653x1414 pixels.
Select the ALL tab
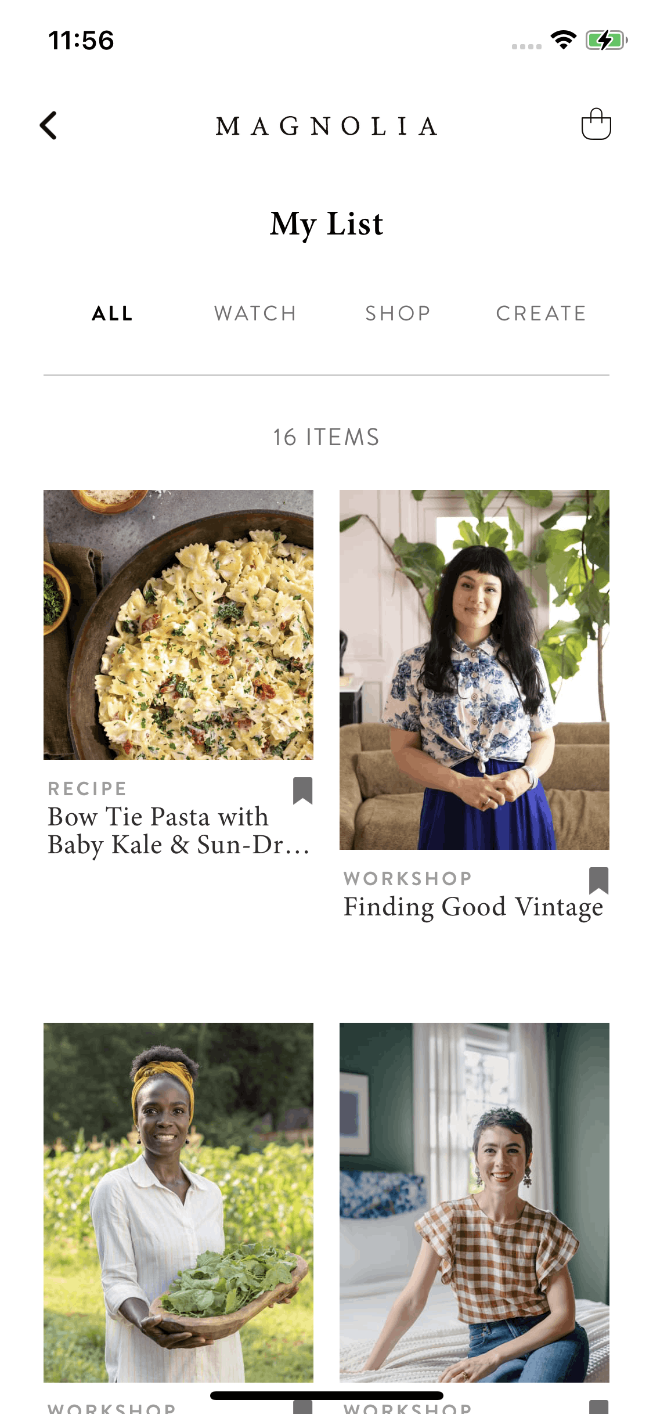point(113,313)
